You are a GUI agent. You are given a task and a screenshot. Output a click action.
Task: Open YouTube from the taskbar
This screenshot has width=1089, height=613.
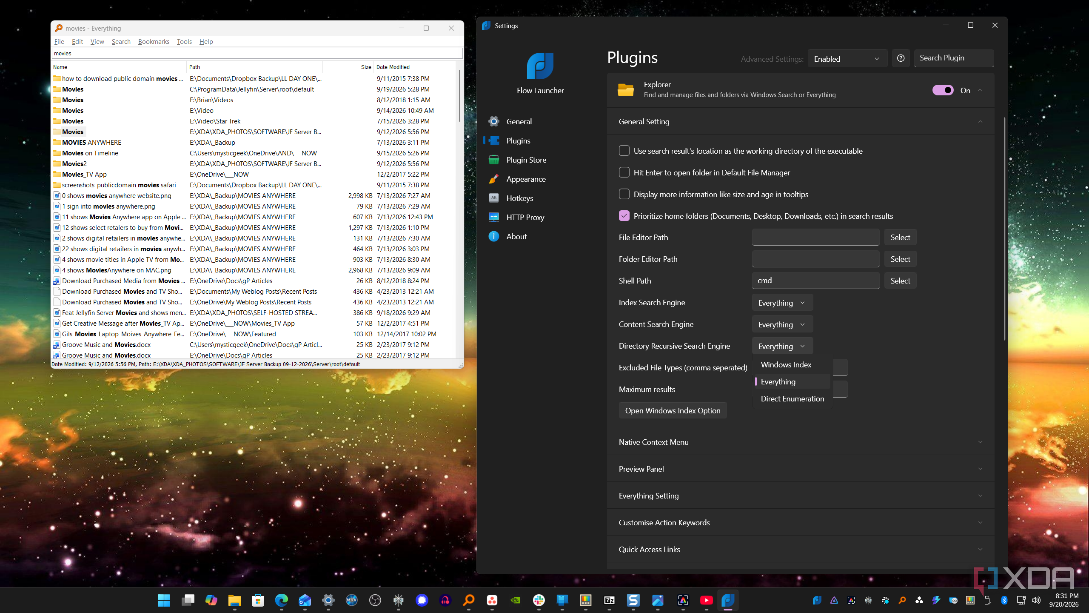(x=706, y=600)
